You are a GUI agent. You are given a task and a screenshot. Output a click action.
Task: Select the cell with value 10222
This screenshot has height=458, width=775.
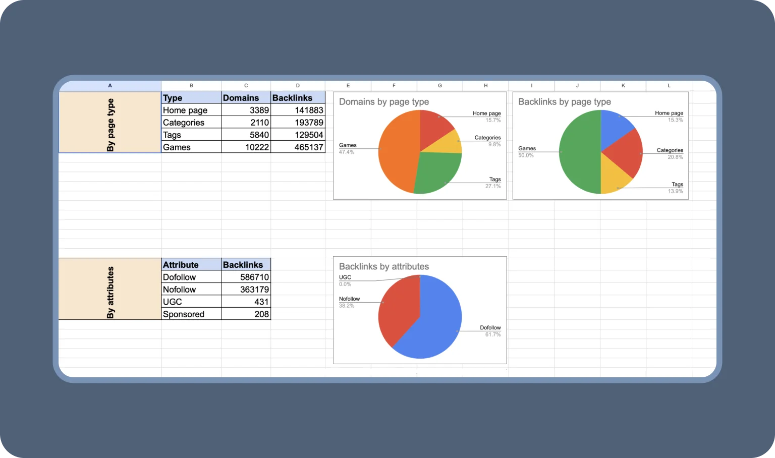point(246,147)
